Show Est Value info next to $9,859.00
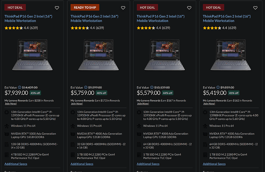This screenshot has height=172, width=265. click(x=218, y=87)
